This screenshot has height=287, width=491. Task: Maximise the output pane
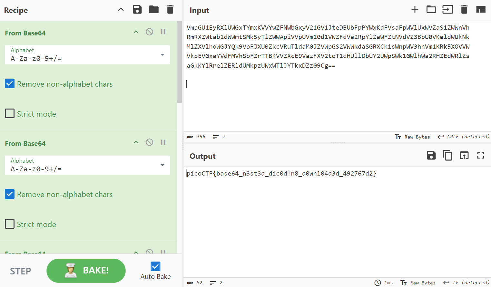[481, 156]
